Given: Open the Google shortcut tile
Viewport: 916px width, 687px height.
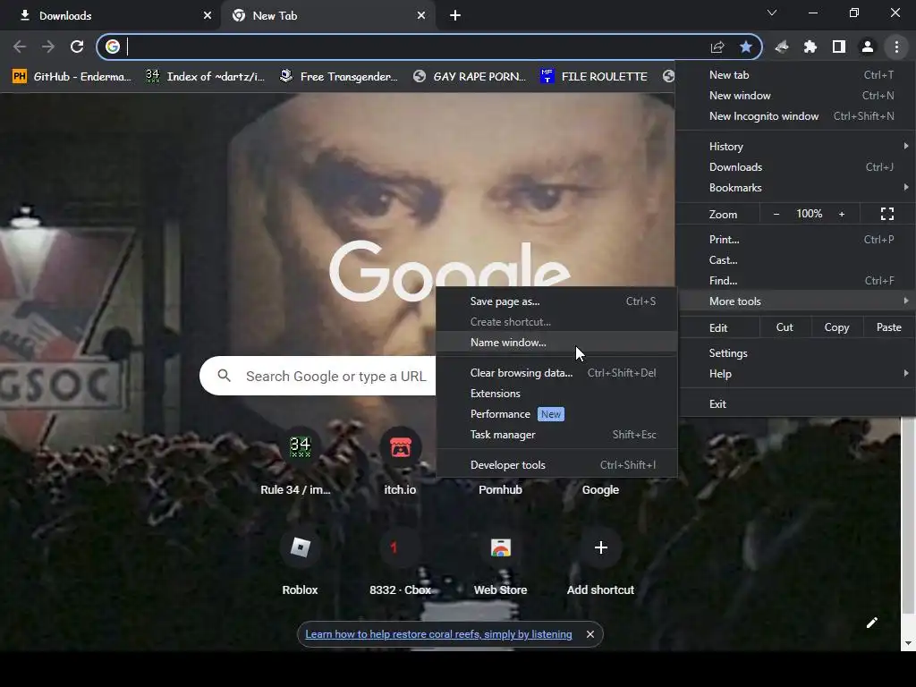Looking at the screenshot, I should click(600, 489).
